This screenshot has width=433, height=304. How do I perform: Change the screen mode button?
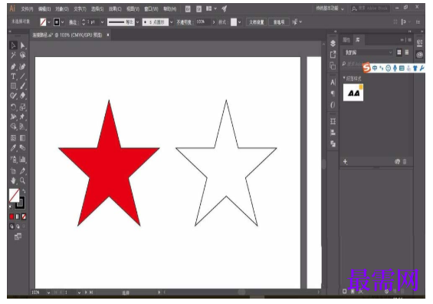coord(18,236)
